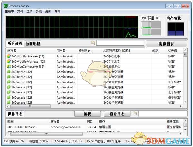Sort by the 优先级 column header
Viewport: 193px width, 147px height.
coord(175,51)
